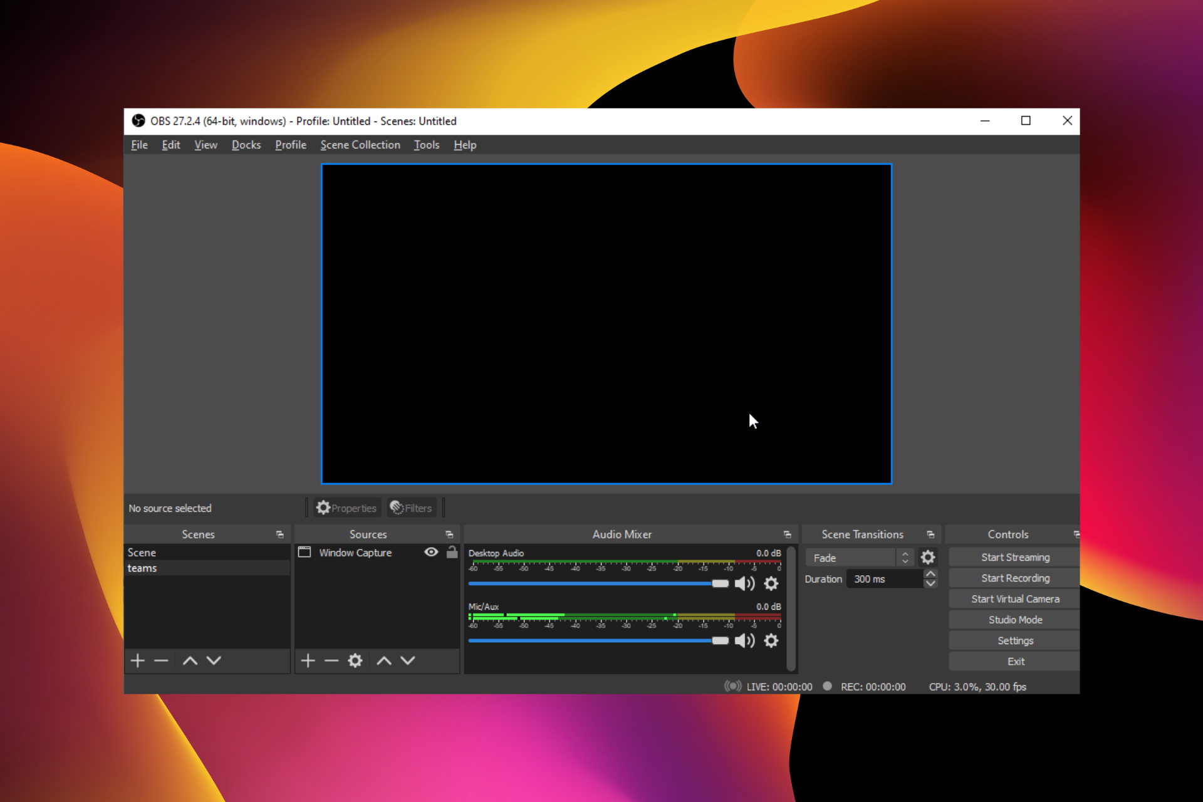Click 'REC: 00:00:00' status text
The height and width of the screenshot is (802, 1203).
pyautogui.click(x=873, y=687)
